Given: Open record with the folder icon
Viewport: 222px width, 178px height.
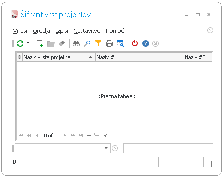Looking at the screenshot, I should (51, 43).
